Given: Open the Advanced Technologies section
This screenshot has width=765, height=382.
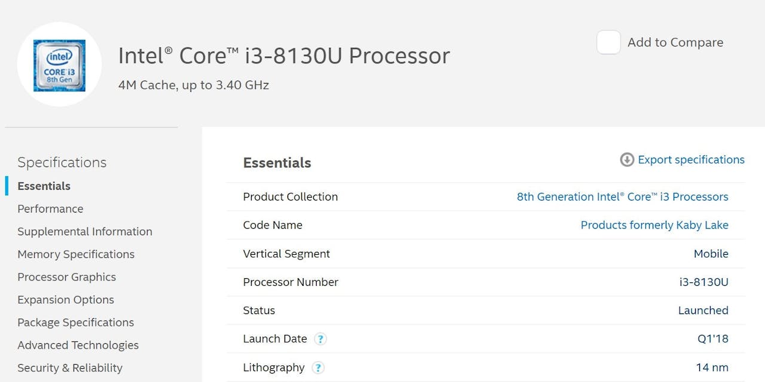Looking at the screenshot, I should 78,345.
